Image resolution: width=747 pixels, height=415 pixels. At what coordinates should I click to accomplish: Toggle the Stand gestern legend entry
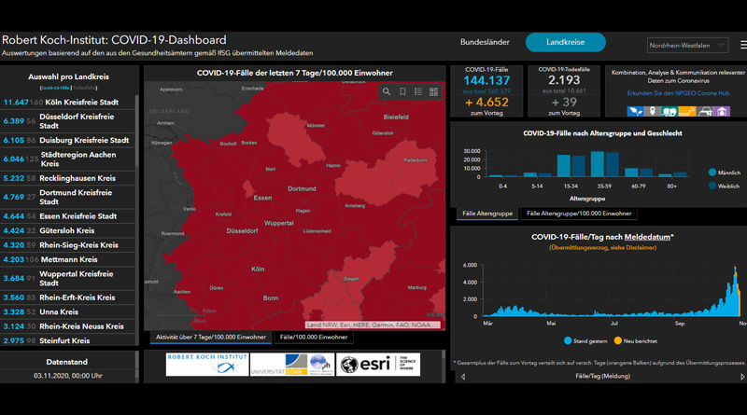585,340
